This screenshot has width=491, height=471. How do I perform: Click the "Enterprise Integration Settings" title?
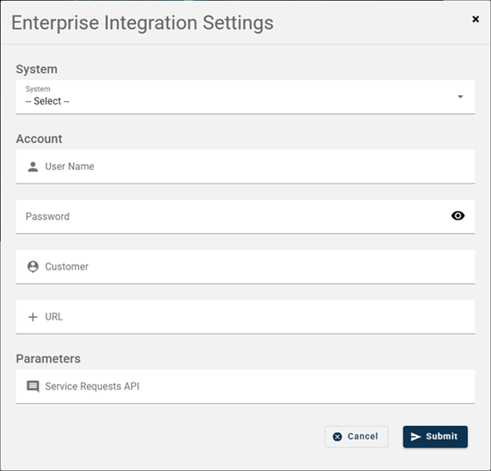point(143,23)
